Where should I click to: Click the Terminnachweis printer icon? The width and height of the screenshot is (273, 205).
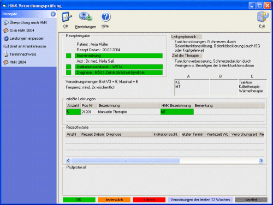[x=6, y=54]
